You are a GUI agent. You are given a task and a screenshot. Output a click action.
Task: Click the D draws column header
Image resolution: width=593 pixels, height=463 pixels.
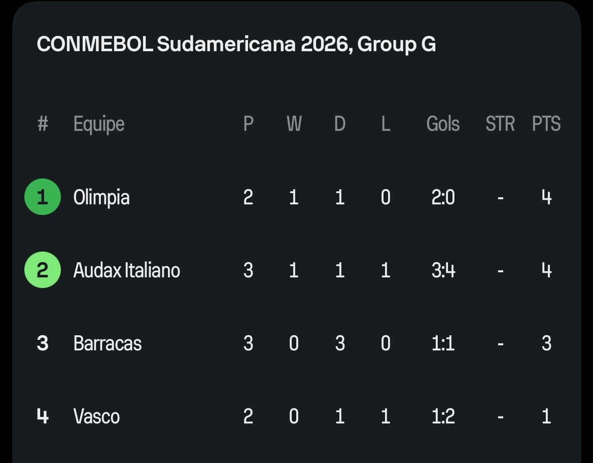[340, 124]
